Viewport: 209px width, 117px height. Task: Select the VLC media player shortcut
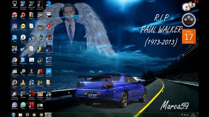tap(23, 84)
